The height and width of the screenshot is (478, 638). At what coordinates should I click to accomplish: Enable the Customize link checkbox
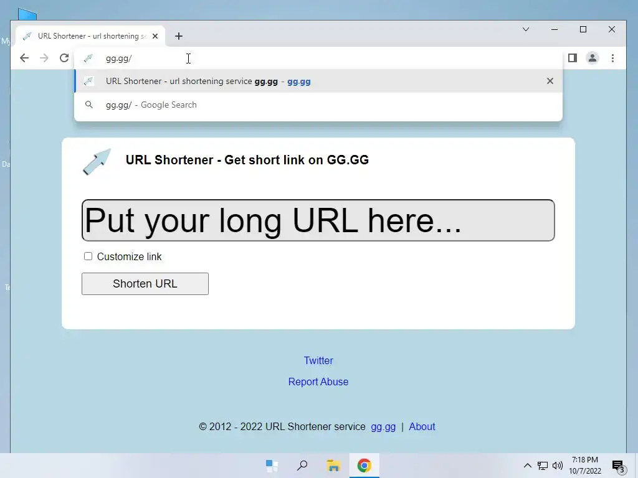(x=88, y=256)
